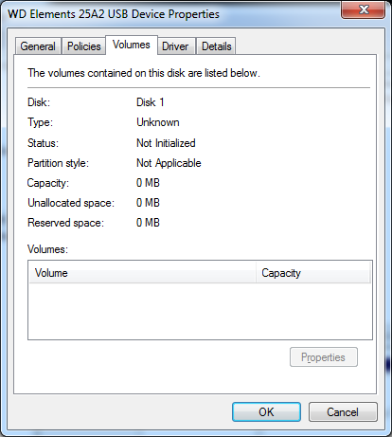
Task: Confirm with the OK button
Action: 266,412
